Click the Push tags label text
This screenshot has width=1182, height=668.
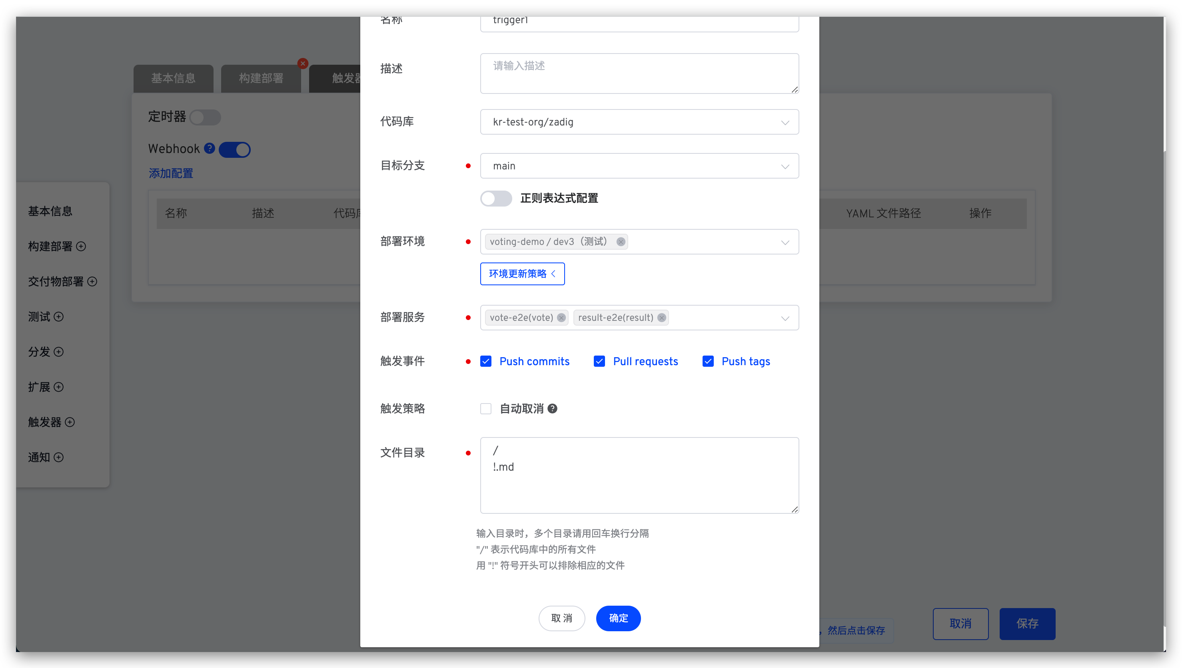pos(745,362)
